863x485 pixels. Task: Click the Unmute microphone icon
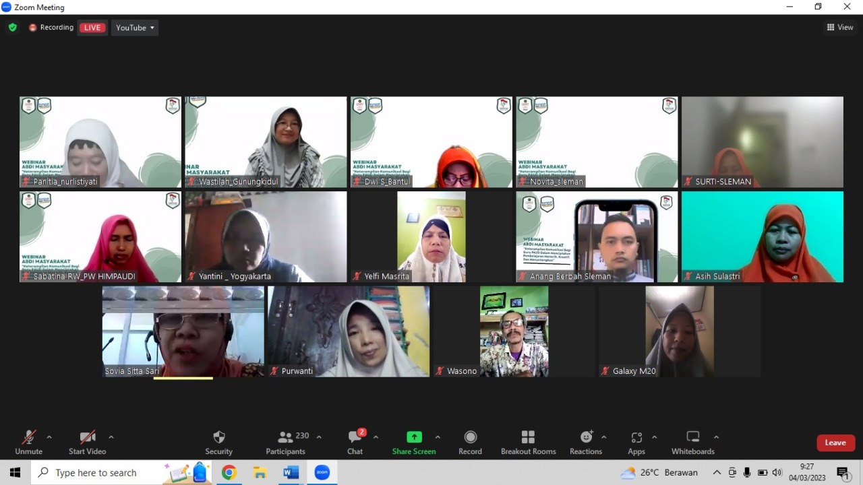(28, 438)
